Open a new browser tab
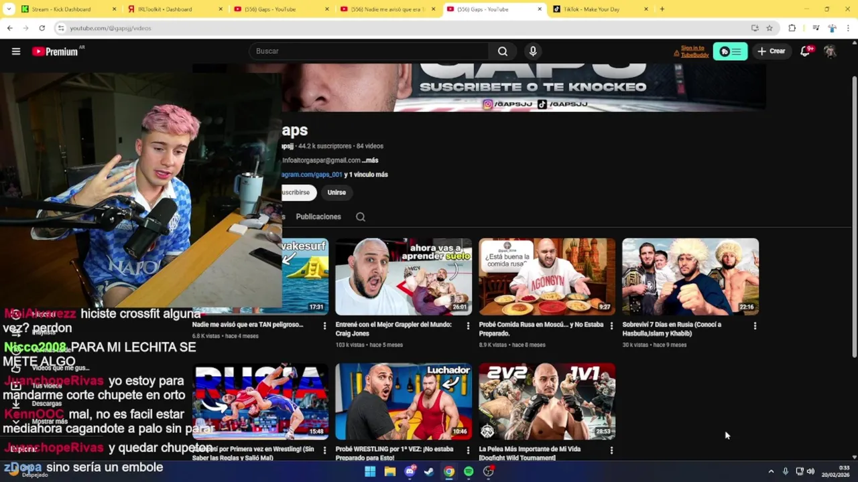Viewport: 858px width, 482px height. pos(662,9)
